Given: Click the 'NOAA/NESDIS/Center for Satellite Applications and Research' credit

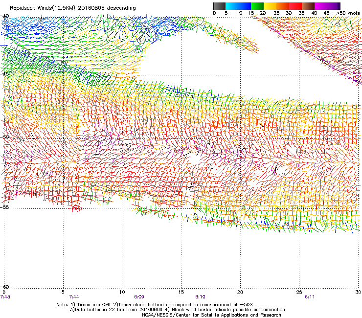Looking at the screenshot, I should (211, 315).
